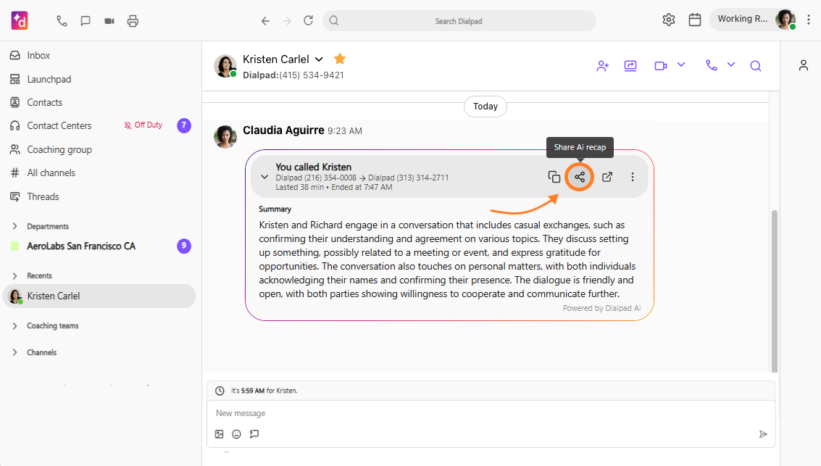The image size is (821, 466).
Task: Open the vertical dots menu in top bar
Action: point(809,20)
